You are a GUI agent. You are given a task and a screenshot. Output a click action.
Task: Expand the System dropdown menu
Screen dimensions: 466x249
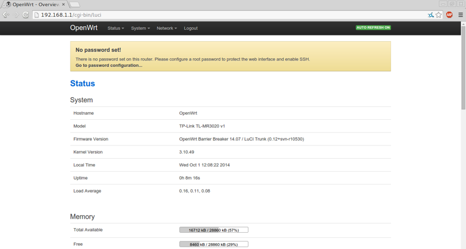(x=140, y=28)
